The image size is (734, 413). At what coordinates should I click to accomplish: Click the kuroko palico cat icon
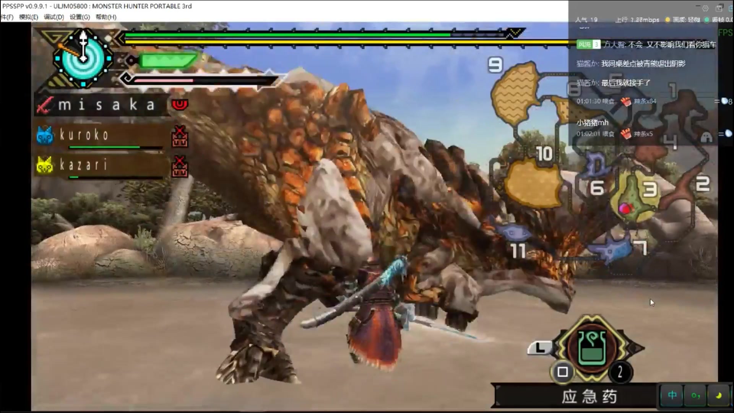pos(45,135)
